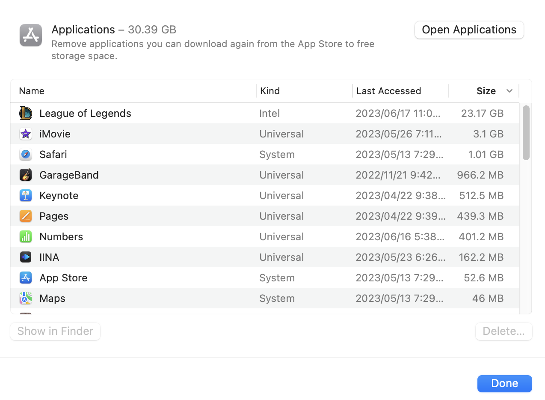This screenshot has height=400, width=545.
Task: Click the 439.3 MB size value
Action: (480, 216)
